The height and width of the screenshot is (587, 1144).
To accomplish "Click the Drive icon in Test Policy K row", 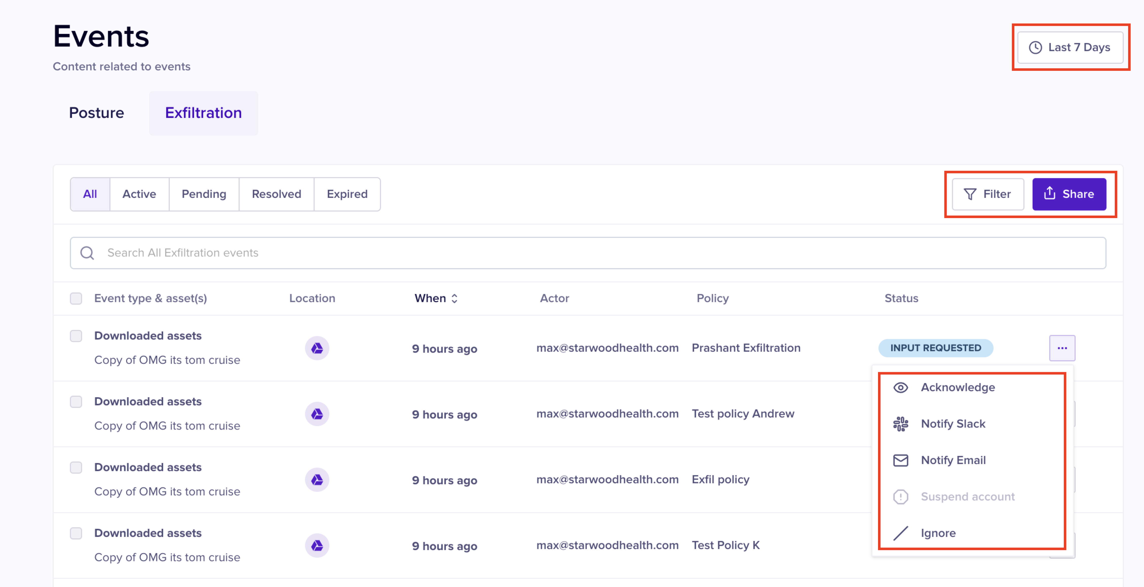I will click(x=317, y=545).
